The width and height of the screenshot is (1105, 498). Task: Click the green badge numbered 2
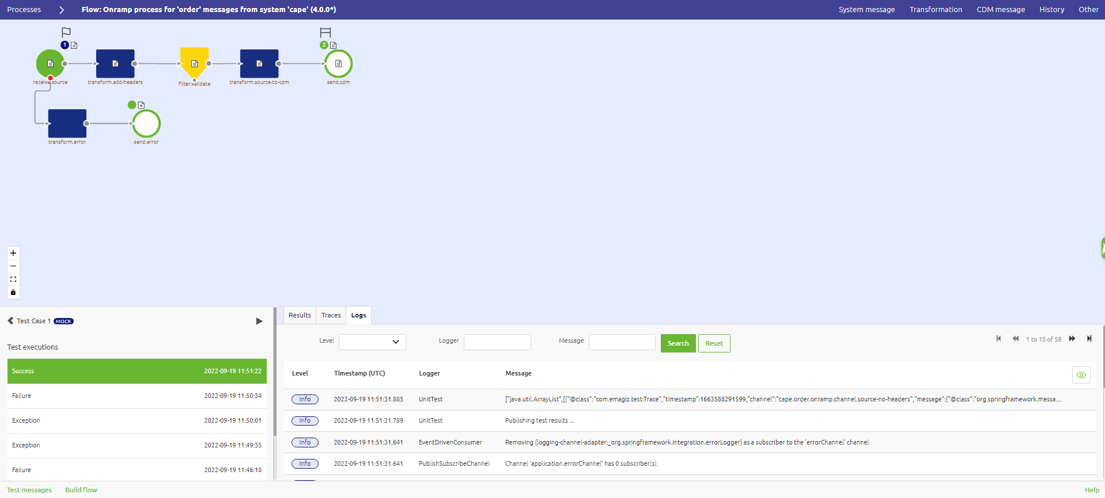click(x=324, y=45)
